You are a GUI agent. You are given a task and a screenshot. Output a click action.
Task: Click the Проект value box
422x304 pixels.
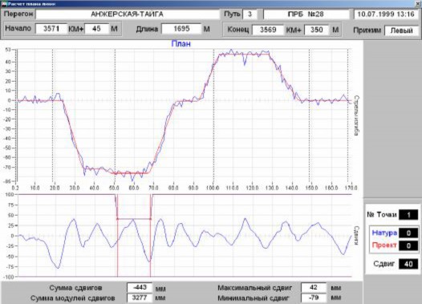[408, 245]
